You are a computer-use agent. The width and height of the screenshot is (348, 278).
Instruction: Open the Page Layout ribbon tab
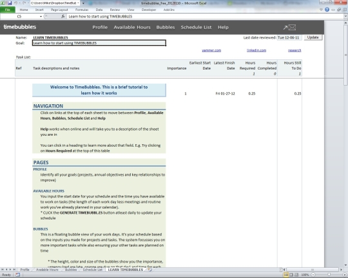tap(59, 10)
